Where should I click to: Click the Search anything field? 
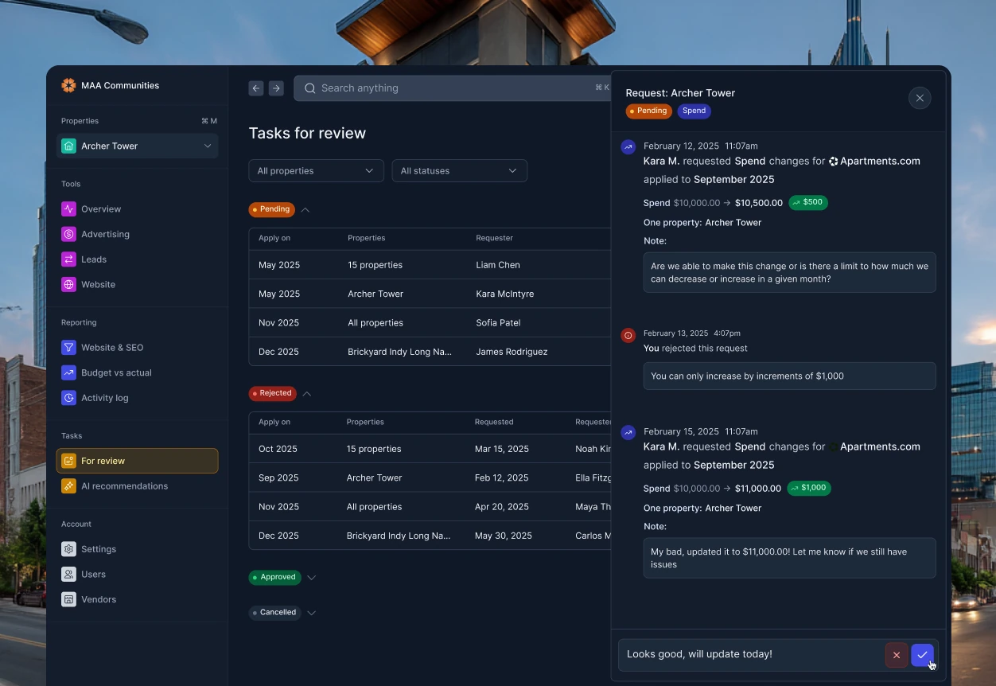click(453, 88)
